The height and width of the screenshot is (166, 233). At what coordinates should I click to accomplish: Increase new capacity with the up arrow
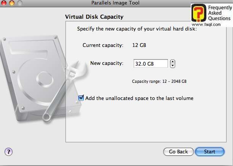tap(172, 61)
